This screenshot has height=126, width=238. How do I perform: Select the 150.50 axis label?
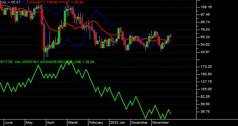click(206, 74)
